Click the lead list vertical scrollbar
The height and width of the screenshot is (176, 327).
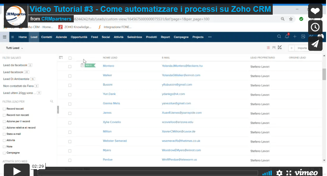click(x=324, y=74)
